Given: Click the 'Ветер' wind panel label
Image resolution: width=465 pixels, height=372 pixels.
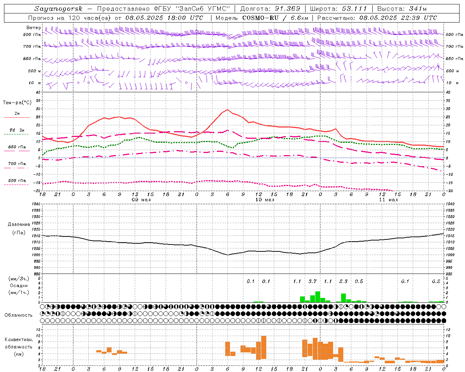Looking at the screenshot, I should pos(34,28).
